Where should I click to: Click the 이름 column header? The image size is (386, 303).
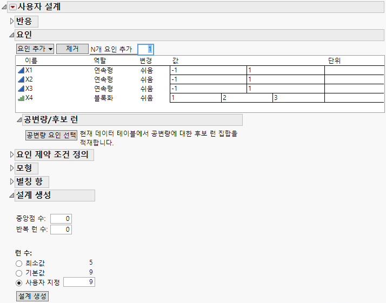(x=31, y=60)
